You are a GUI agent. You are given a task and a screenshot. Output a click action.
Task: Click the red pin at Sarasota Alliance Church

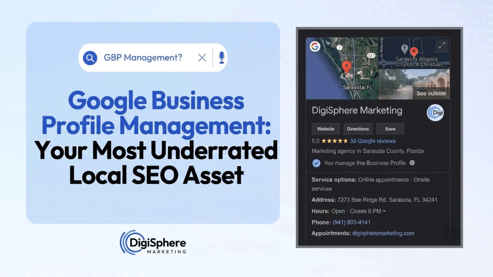(414, 52)
